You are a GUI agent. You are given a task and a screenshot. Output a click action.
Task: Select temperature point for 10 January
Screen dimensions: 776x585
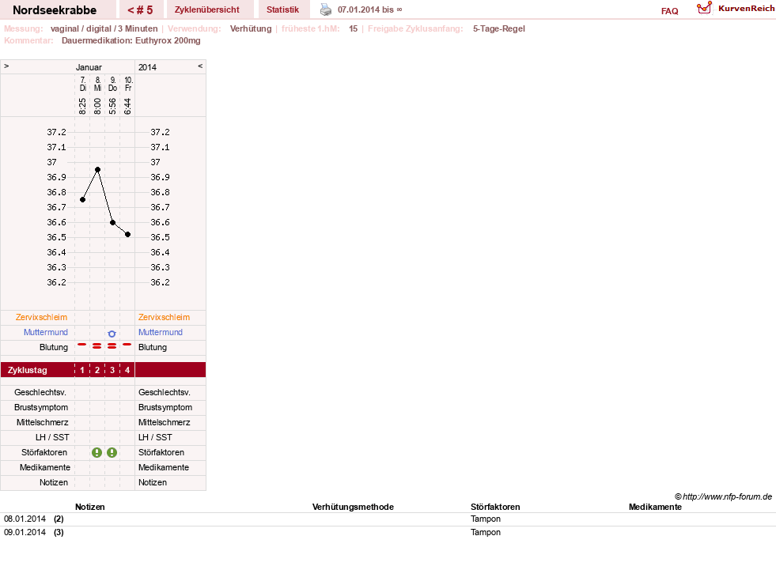click(x=127, y=235)
